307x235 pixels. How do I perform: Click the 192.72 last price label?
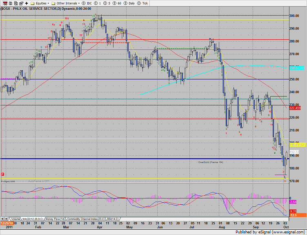(294, 152)
